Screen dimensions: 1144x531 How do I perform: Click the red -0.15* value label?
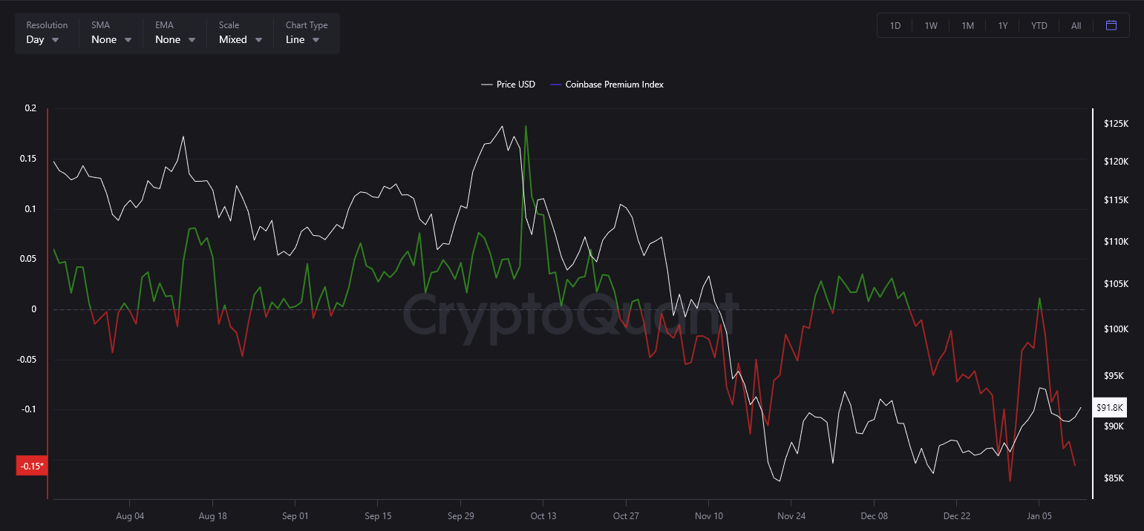point(31,466)
